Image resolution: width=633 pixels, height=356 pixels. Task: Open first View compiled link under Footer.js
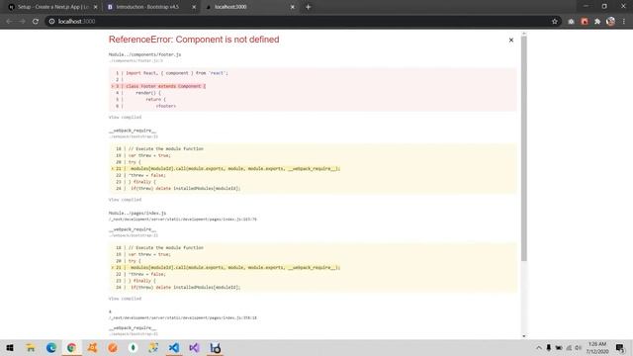click(126, 117)
